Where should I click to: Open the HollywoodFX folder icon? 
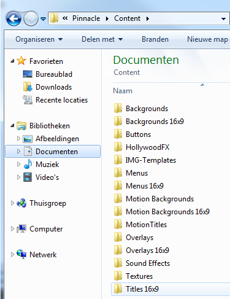tap(118, 147)
